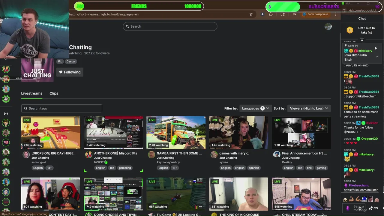Image resolution: width=384 pixels, height=216 pixels.
Task: Open the [DROPS ON] BIG DAY stream thumbnail
Action: tap(51, 133)
